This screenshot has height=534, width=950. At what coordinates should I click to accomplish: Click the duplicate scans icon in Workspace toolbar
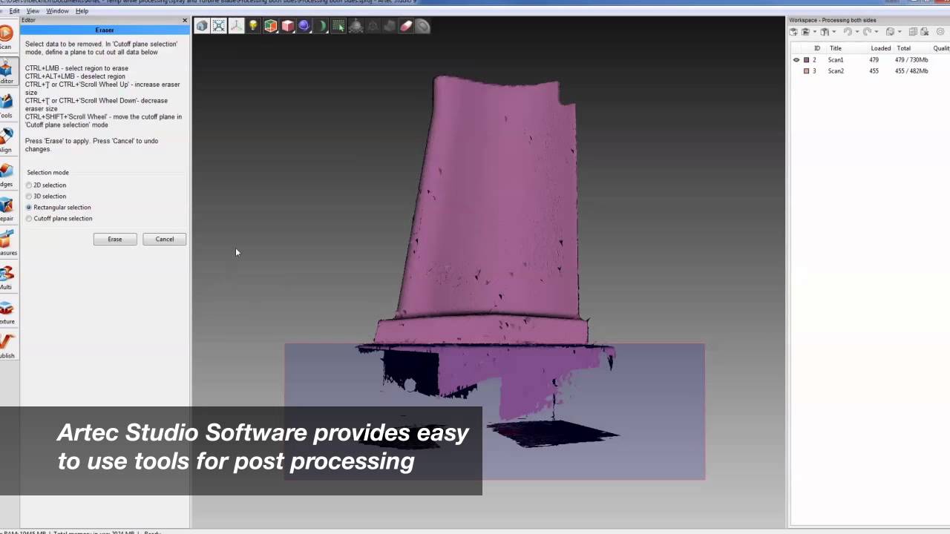913,32
